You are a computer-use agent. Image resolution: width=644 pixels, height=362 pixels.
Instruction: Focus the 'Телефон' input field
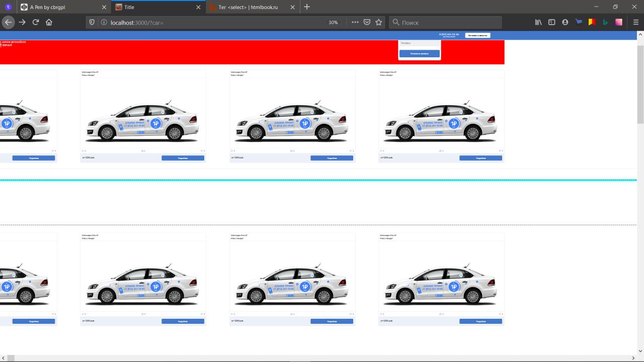point(420,43)
